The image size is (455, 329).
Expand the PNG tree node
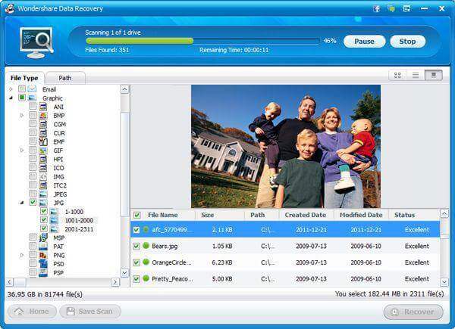tap(22, 255)
